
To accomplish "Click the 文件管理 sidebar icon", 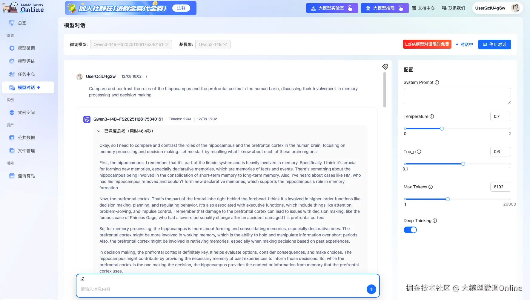I will 12,151.
